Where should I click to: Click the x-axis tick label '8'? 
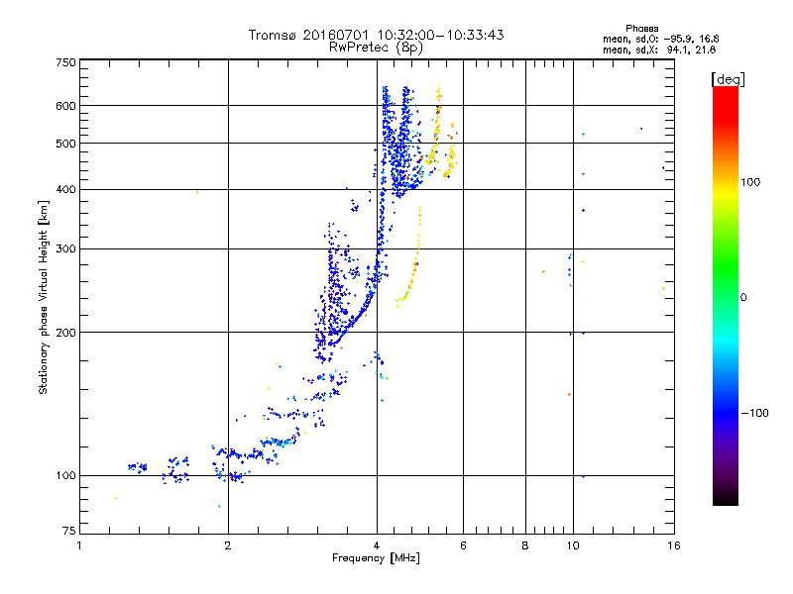tap(525, 545)
